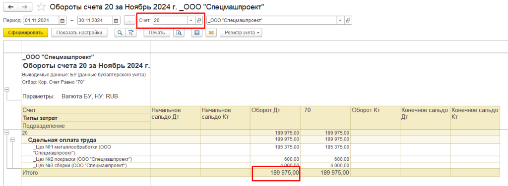This screenshot has width=508, height=186.
Task: Open calendar for start date 01.11.2024
Action: [62, 20]
